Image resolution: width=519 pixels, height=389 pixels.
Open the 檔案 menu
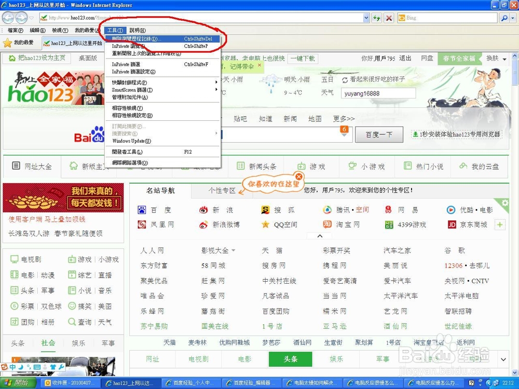coord(16,30)
